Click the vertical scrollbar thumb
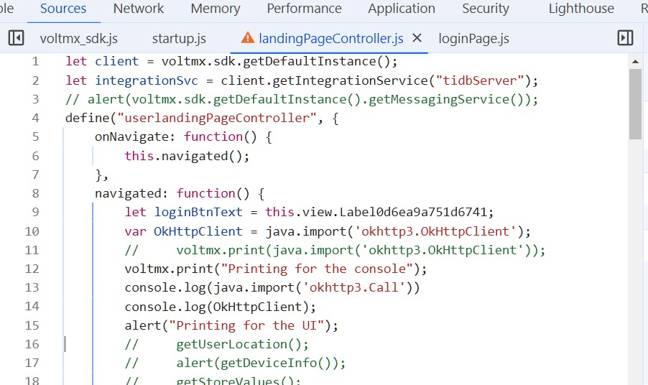The width and height of the screenshot is (648, 385). point(635,104)
